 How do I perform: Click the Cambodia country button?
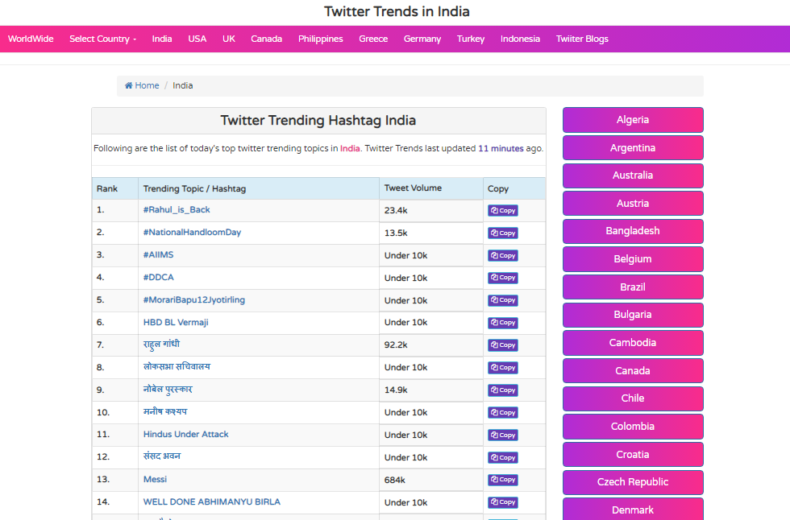click(x=633, y=343)
